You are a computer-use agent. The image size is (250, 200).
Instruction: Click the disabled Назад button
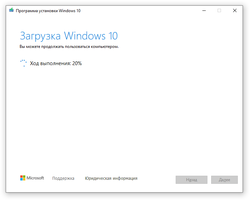[x=192, y=180]
